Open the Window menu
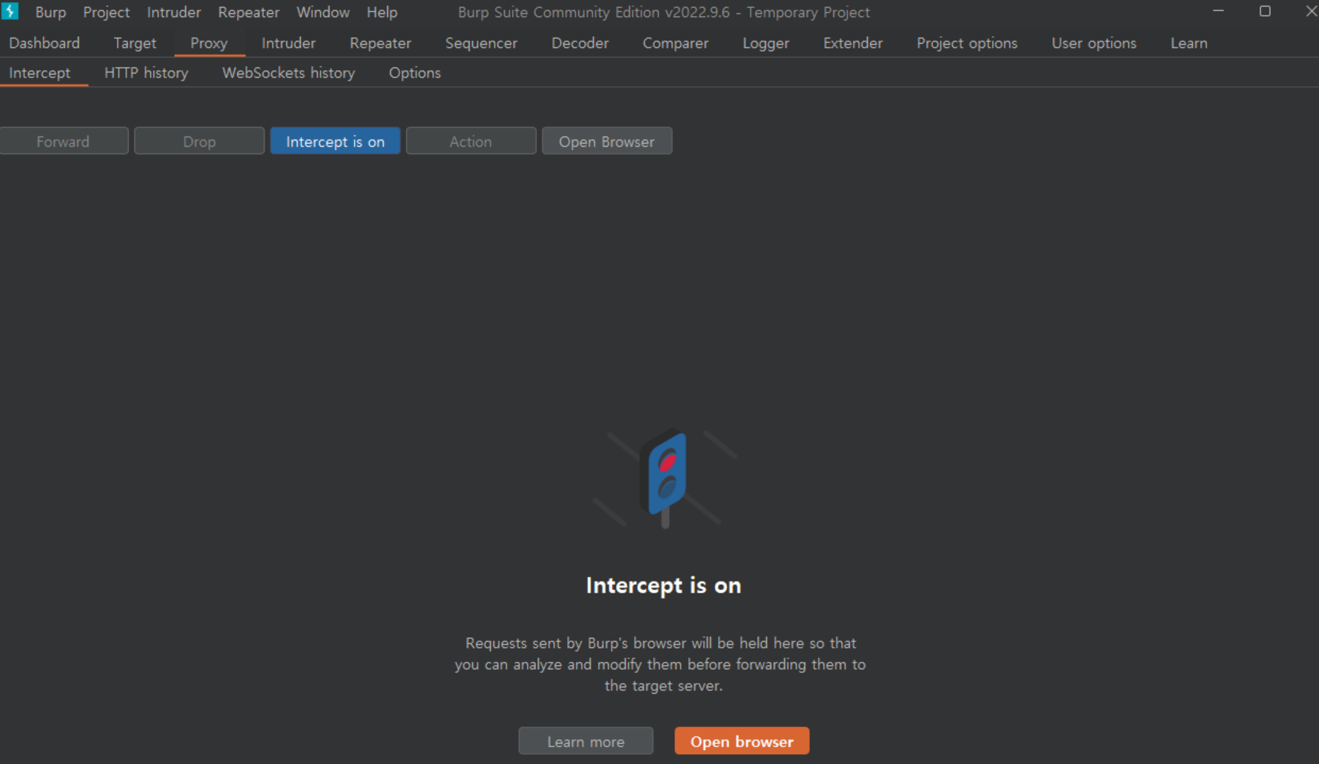 point(323,12)
